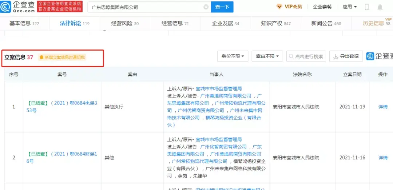393x190 pixels.
Task: Click the 当事人 column header
Action: coord(216,75)
